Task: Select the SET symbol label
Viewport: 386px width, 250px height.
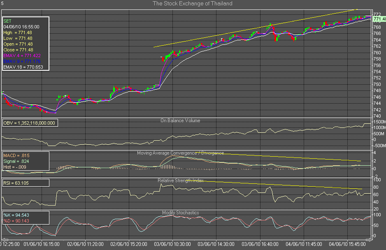Action: [x=7, y=21]
